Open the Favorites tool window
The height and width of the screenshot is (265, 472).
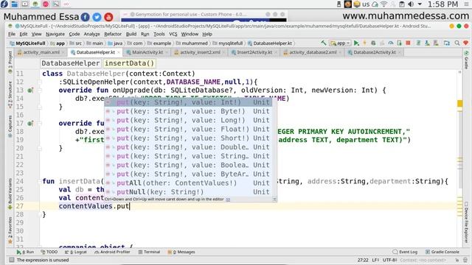10,230
